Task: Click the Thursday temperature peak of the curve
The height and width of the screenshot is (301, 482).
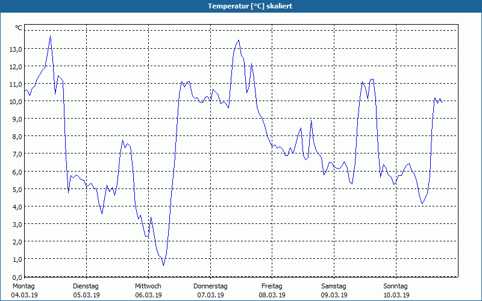Action: pyautogui.click(x=239, y=40)
